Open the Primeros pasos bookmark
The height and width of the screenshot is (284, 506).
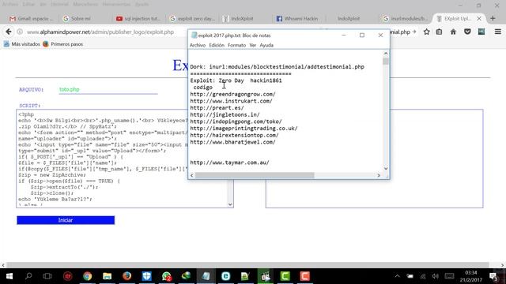pos(63,44)
